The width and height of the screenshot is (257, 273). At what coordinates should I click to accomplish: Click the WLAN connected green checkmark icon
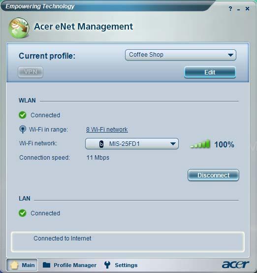(23, 115)
